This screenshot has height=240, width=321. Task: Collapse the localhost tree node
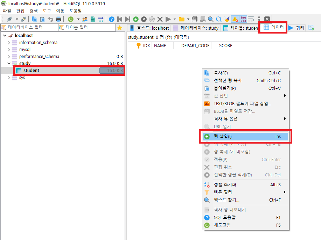[x=5, y=36]
